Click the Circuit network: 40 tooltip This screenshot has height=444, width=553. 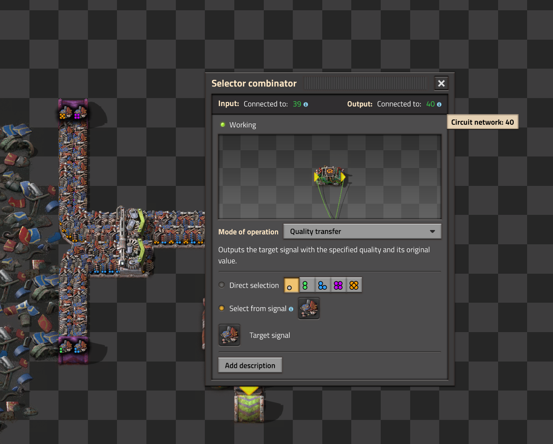[x=482, y=122]
